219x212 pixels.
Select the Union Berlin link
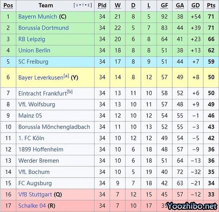34,50
